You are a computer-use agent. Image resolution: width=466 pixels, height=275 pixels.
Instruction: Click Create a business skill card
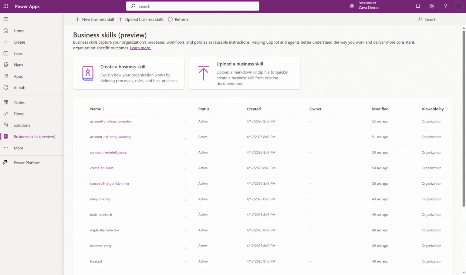pyautogui.click(x=129, y=73)
